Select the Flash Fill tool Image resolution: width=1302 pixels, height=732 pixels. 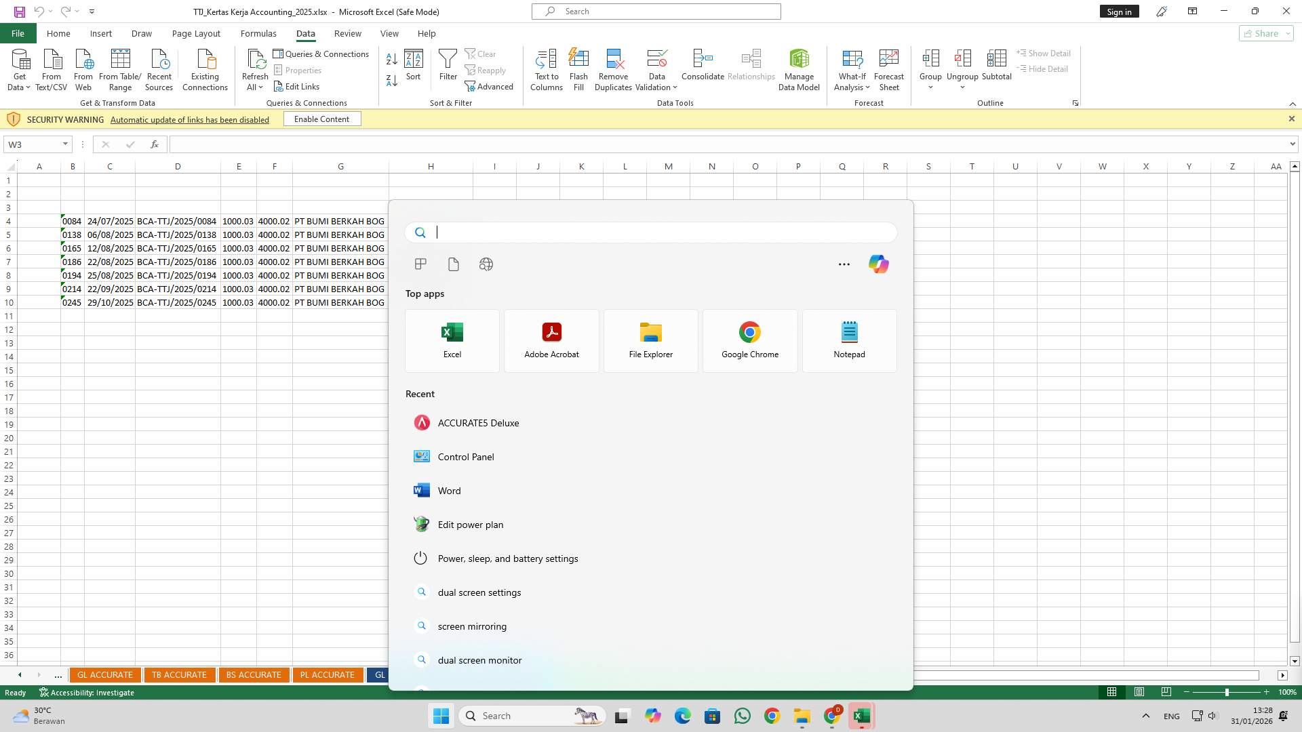pos(579,68)
